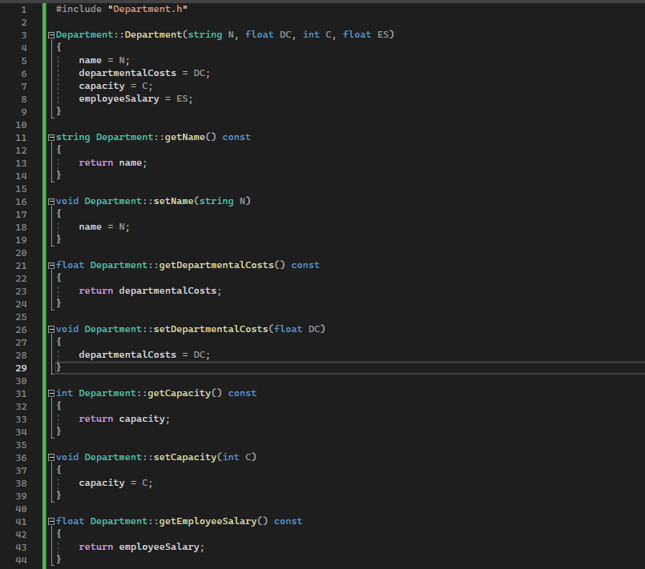
Task: Place cursor on 'name = N;' at line 5
Action: point(104,60)
